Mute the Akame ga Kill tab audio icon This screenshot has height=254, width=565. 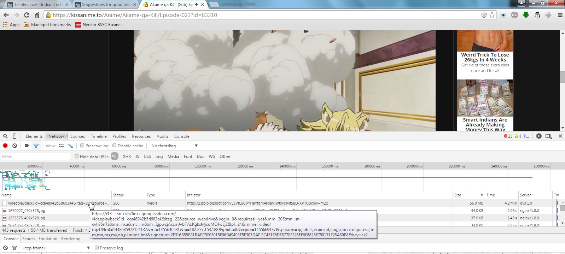(x=197, y=5)
